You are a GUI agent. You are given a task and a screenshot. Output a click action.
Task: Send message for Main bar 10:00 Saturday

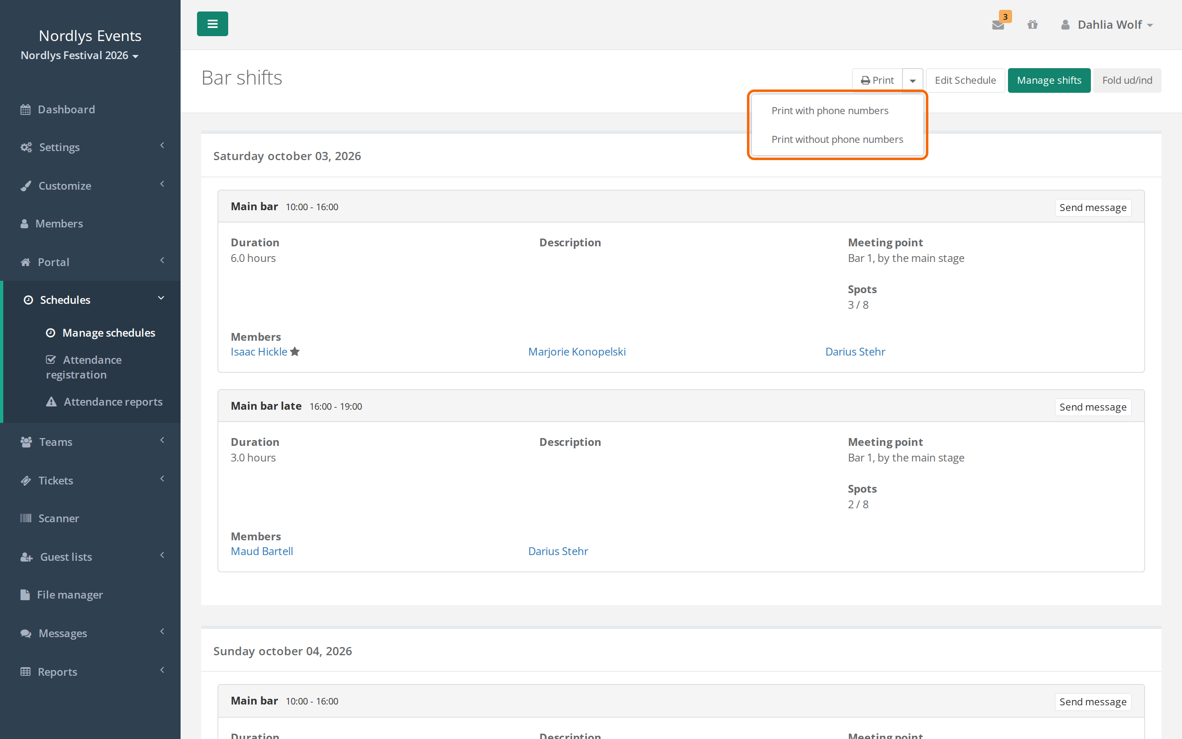pyautogui.click(x=1093, y=208)
